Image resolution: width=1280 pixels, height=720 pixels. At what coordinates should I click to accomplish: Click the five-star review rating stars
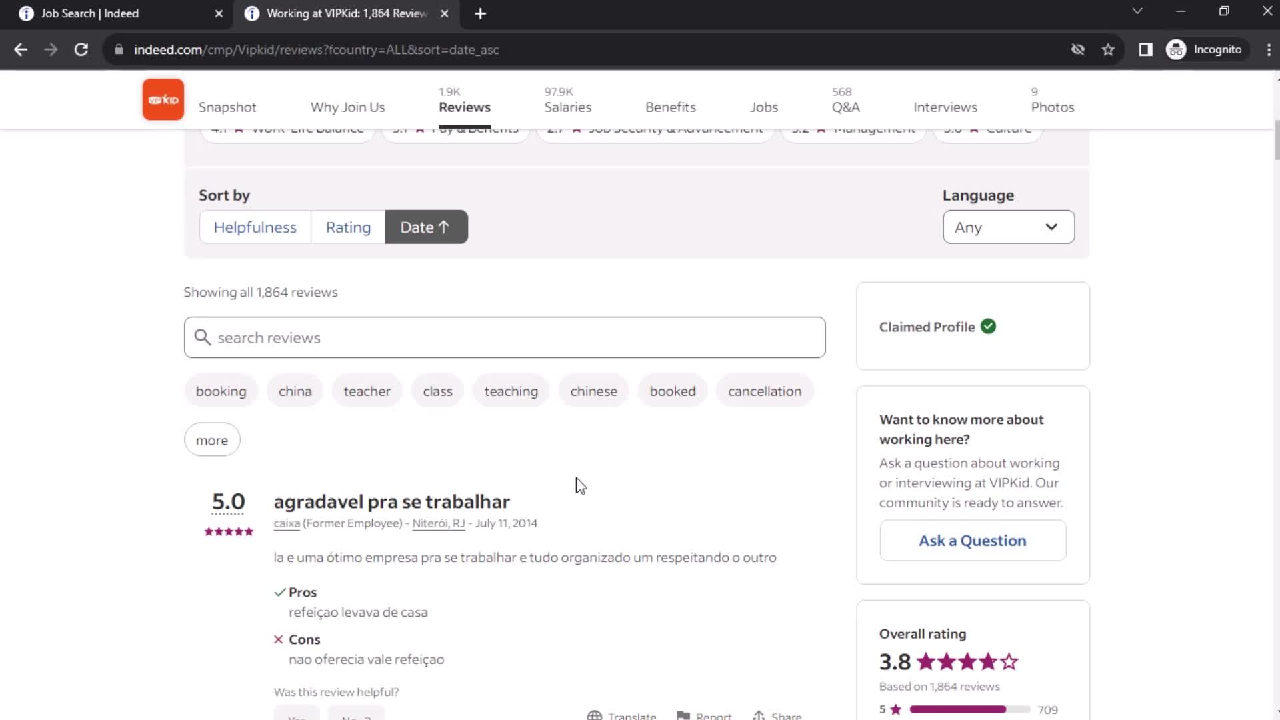[229, 531]
